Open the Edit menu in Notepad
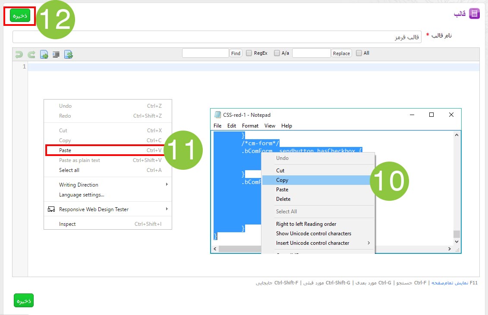The width and height of the screenshot is (488, 315). pos(232,126)
